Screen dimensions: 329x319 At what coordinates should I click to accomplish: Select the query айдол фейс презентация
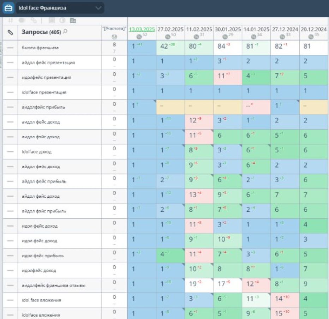[x=48, y=62]
